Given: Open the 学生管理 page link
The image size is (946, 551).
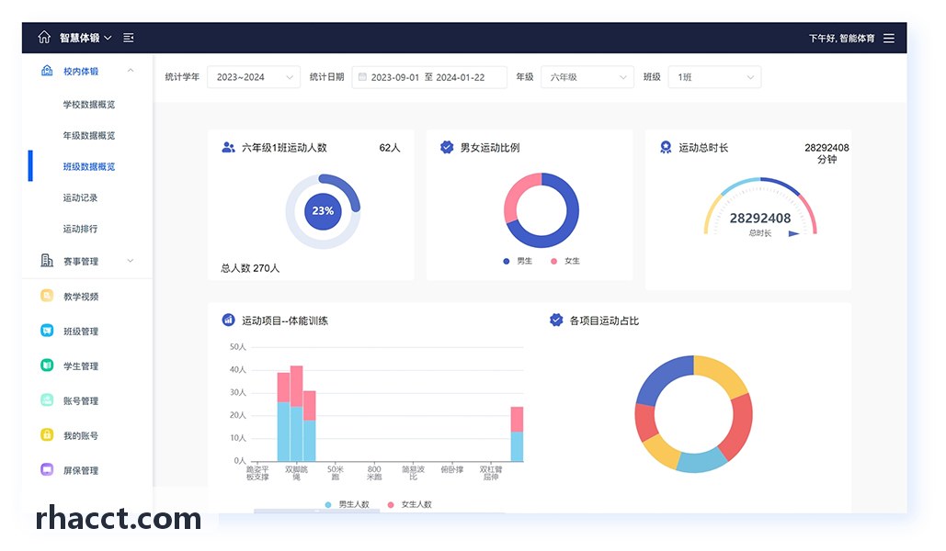Looking at the screenshot, I should click(x=81, y=365).
